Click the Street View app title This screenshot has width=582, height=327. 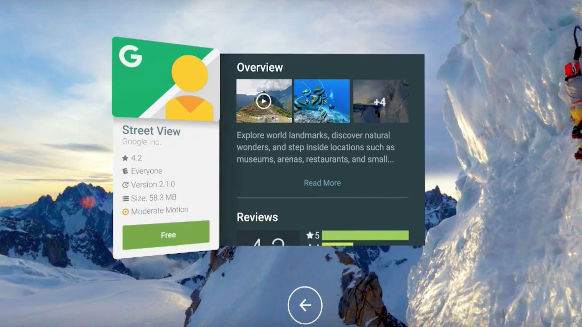tap(151, 130)
